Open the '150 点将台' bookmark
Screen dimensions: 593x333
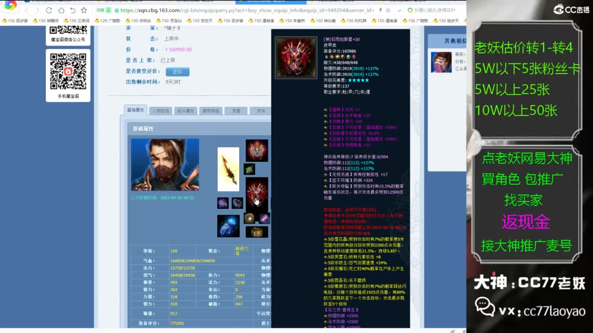[138, 21]
